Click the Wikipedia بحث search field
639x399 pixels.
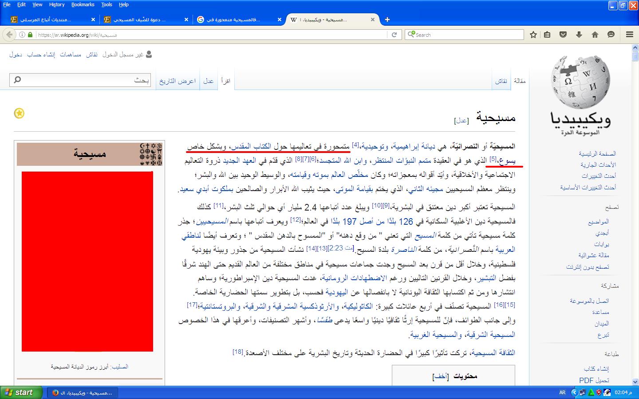coord(80,80)
